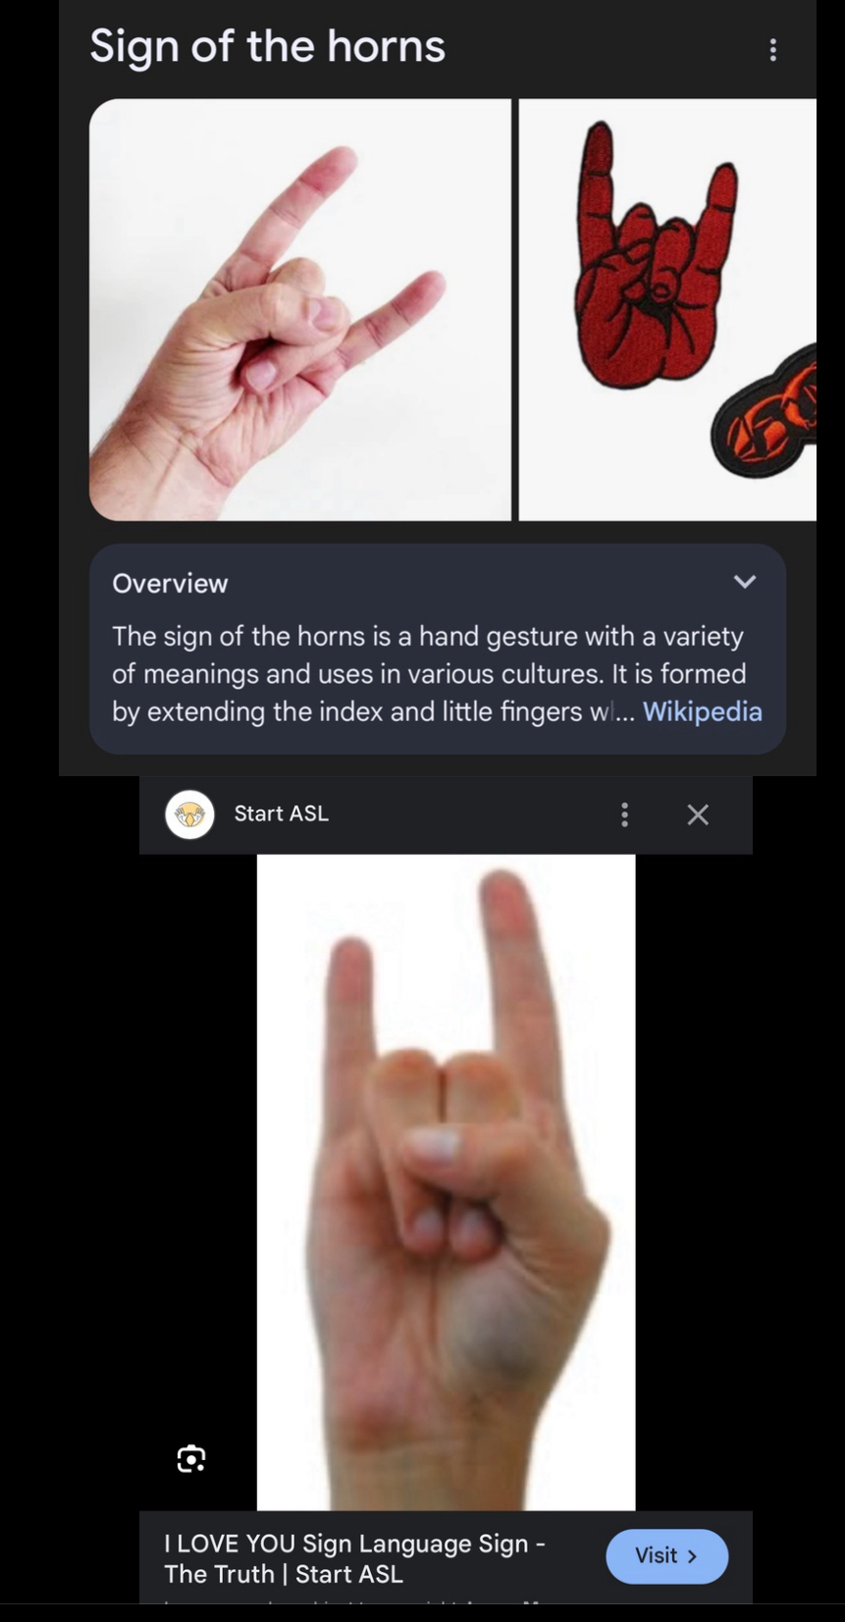Open the real hand horns gesture photo
Screen dimensions: 845x1622
[x=300, y=309]
